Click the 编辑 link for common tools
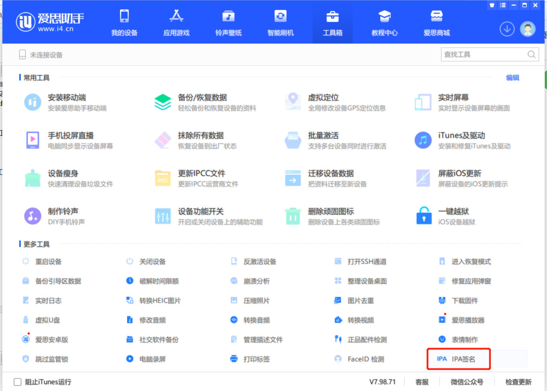 (x=513, y=78)
